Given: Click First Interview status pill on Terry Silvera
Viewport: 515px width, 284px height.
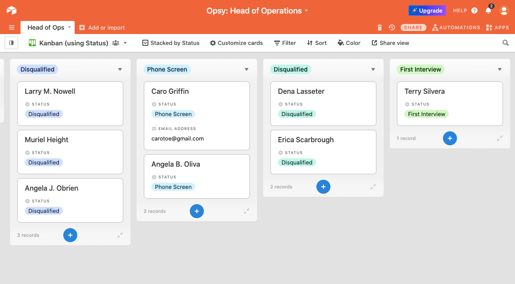Looking at the screenshot, I should click(426, 114).
